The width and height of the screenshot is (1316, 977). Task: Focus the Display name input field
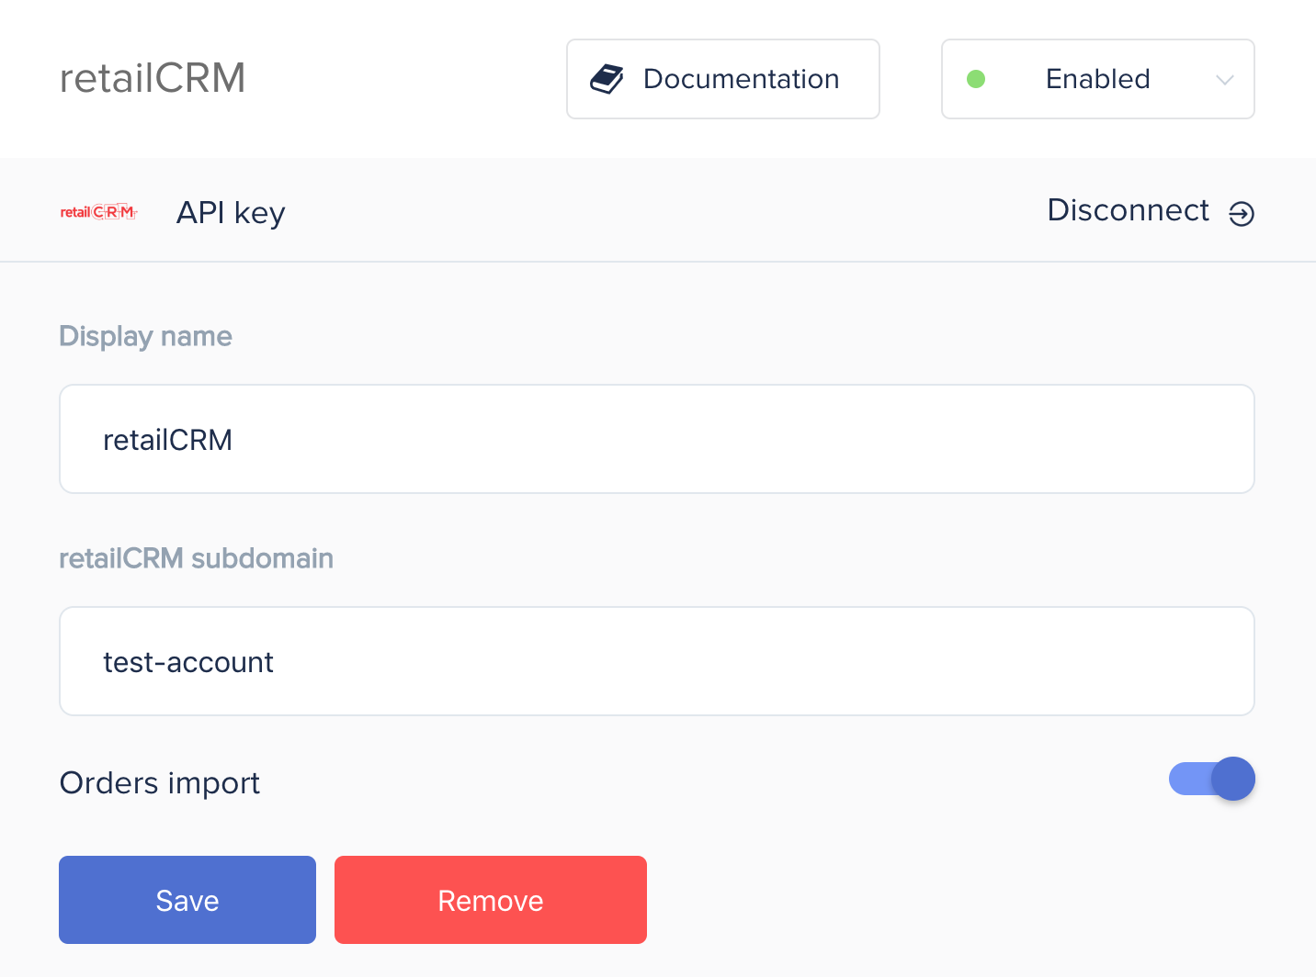[657, 439]
